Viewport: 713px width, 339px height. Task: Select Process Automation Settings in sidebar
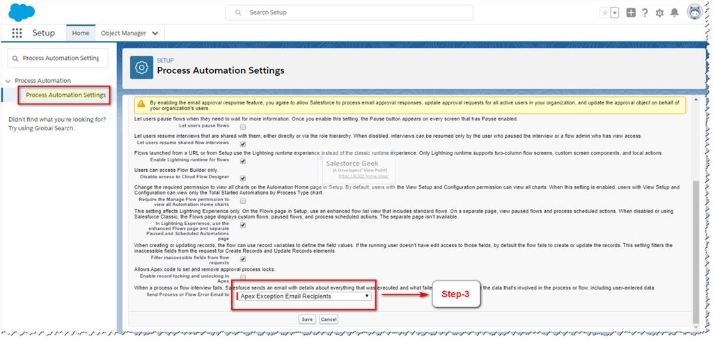coord(65,95)
